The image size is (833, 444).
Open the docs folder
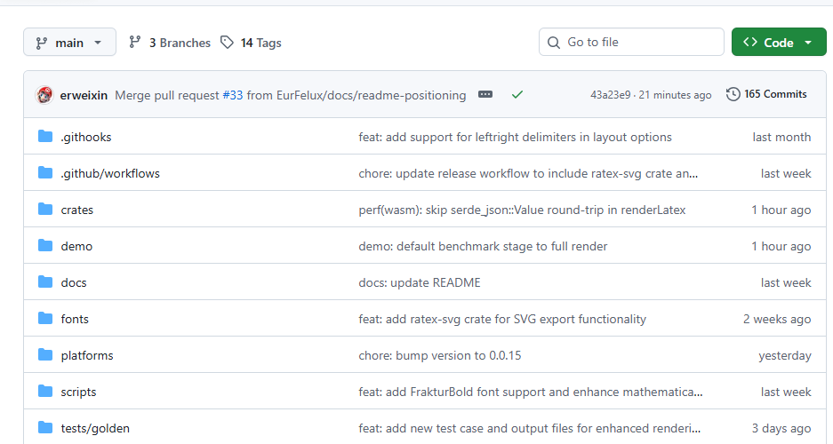(73, 282)
